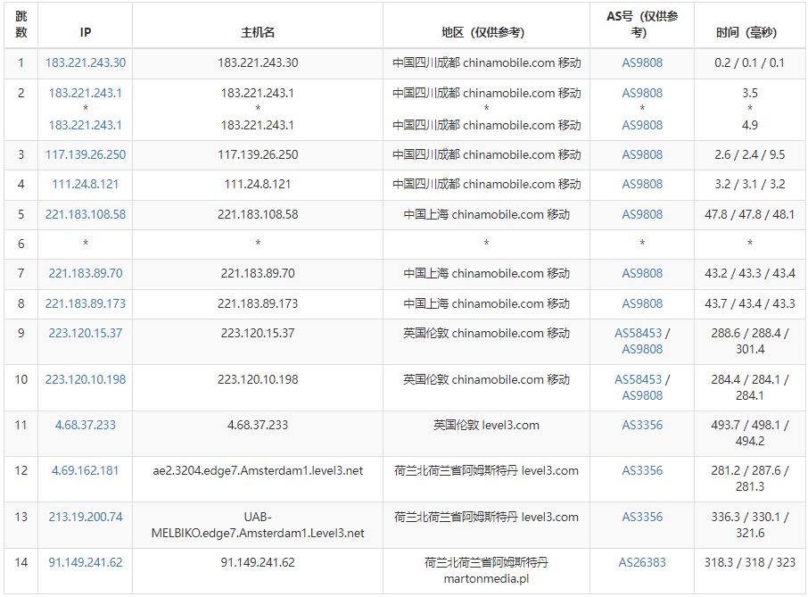Screen dimensions: 808x597
Task: Open IP link 117.139.26.250
Action: 85,154
